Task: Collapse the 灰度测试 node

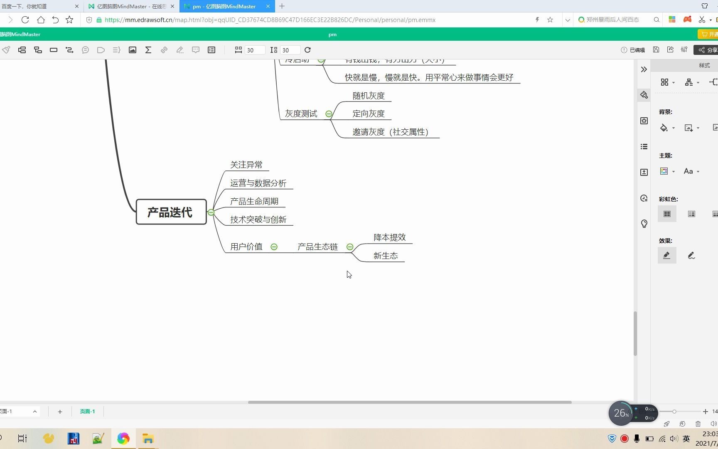Action: tap(329, 114)
